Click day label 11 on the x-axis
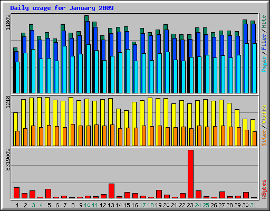 point(95,205)
